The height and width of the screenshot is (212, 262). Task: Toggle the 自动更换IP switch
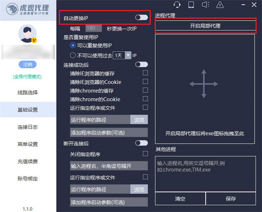click(x=141, y=17)
